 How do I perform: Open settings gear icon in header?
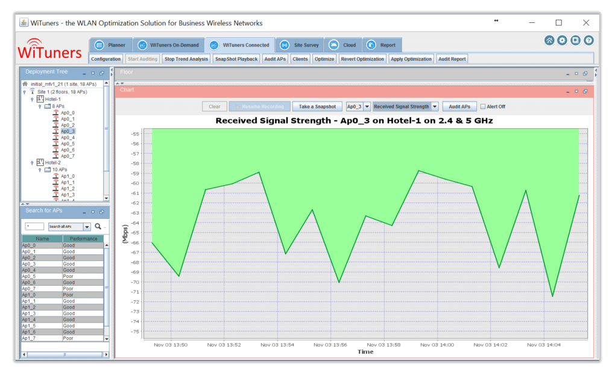[562, 40]
